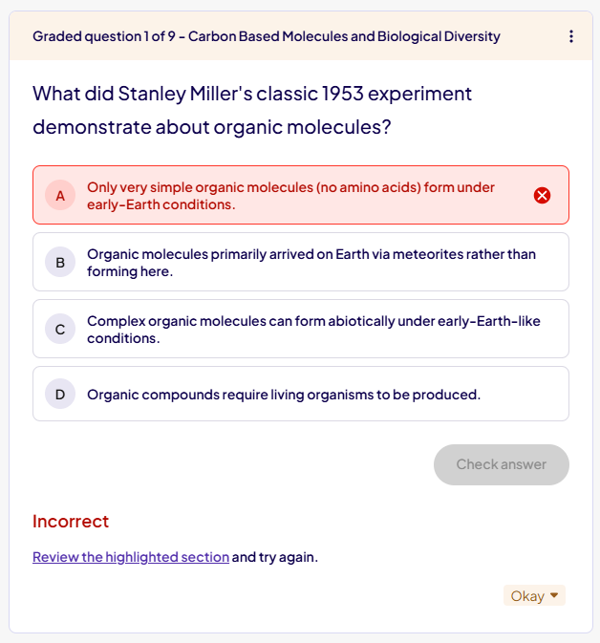Select the answer requiring living organisms
This screenshot has width=600, height=643.
point(283,394)
